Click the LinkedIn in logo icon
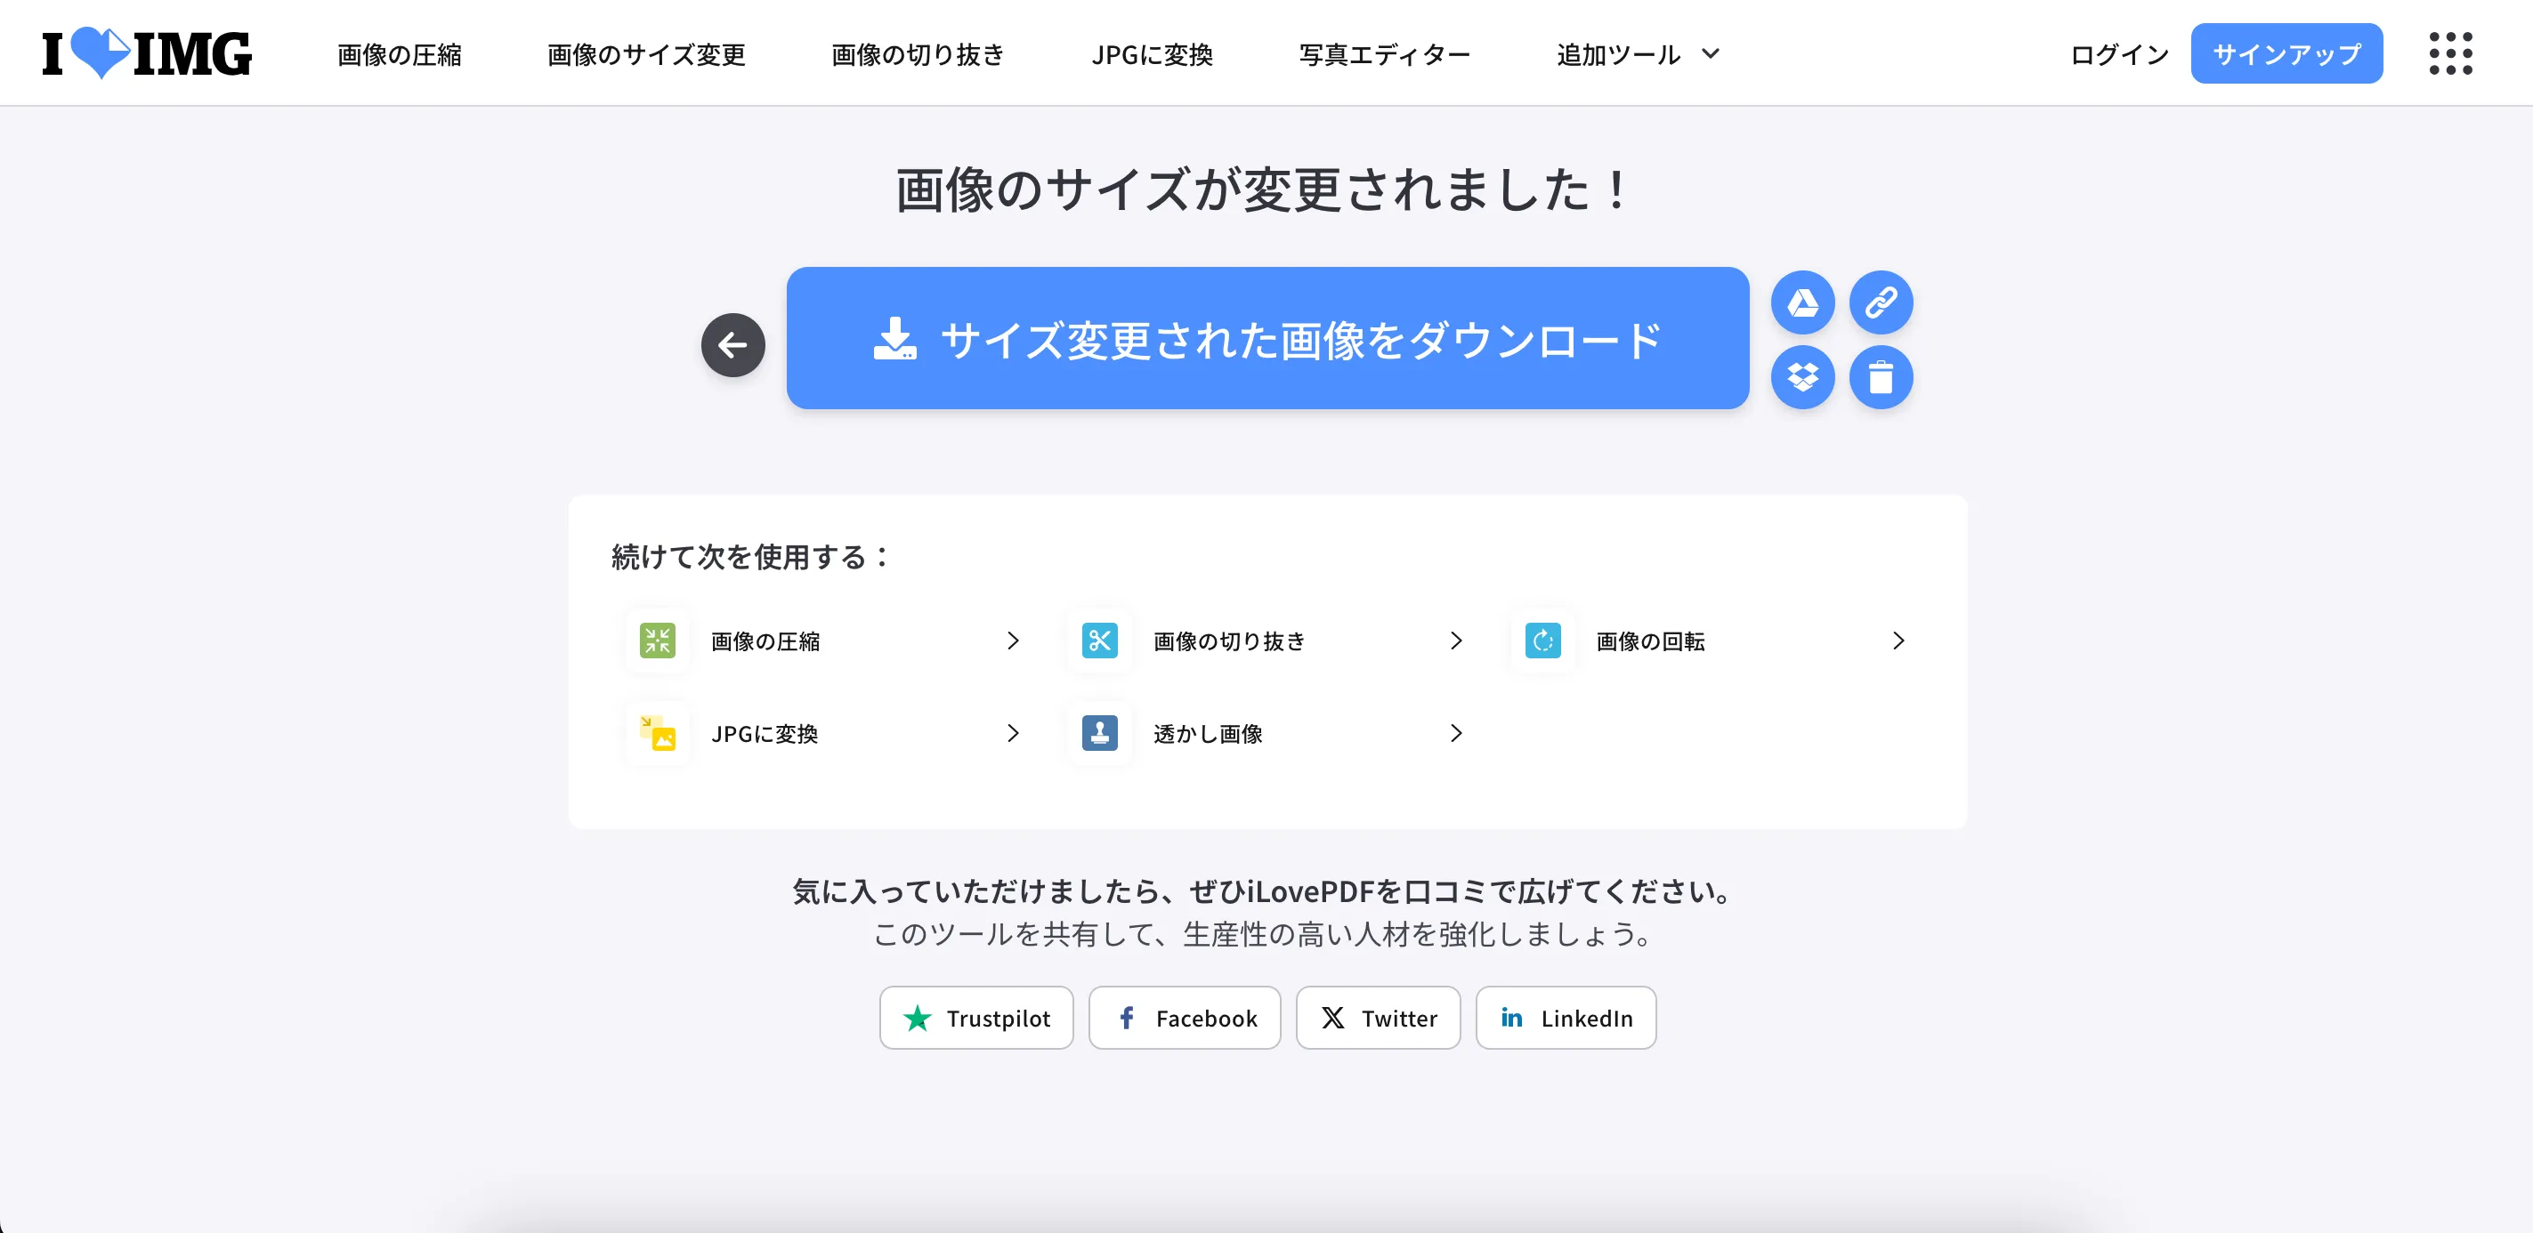 tap(1511, 1018)
